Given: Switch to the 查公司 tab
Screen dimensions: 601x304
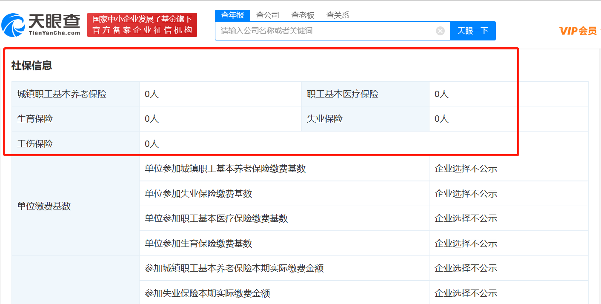Looking at the screenshot, I should click(267, 15).
